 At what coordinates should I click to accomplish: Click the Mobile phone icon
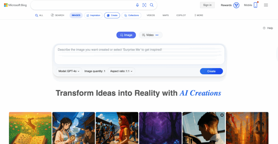click(x=255, y=5)
